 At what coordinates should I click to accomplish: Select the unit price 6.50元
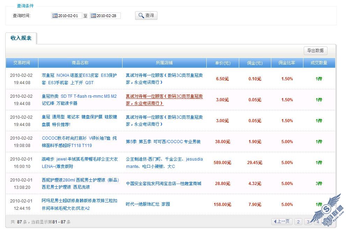tap(222, 79)
